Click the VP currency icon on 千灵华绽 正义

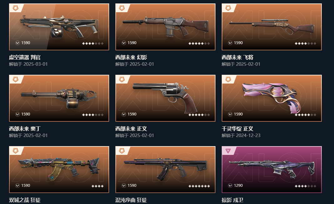pos(230,114)
